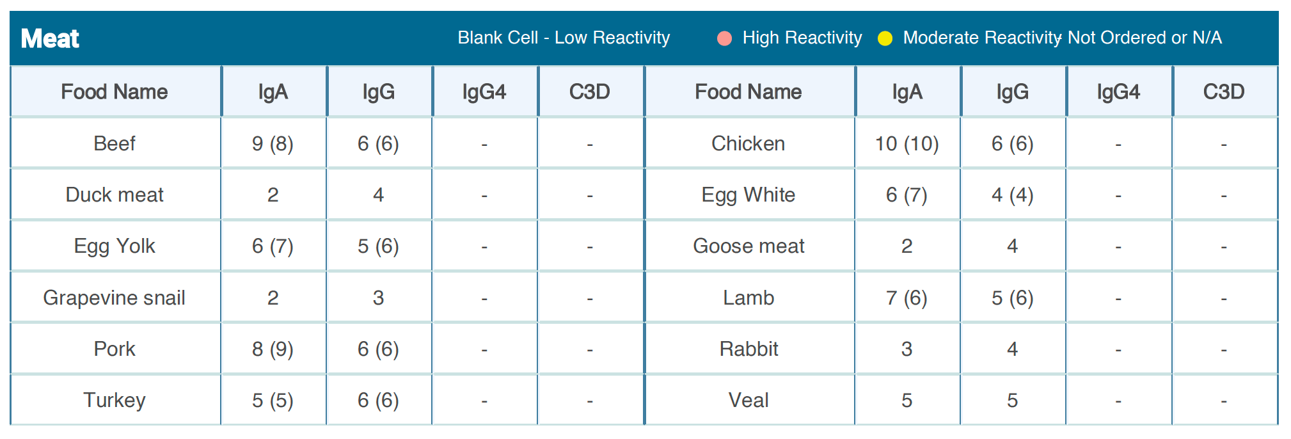Click the yellow Moderate Reactivity legend dot
Screen dimensions: 1291x439
[x=885, y=39]
